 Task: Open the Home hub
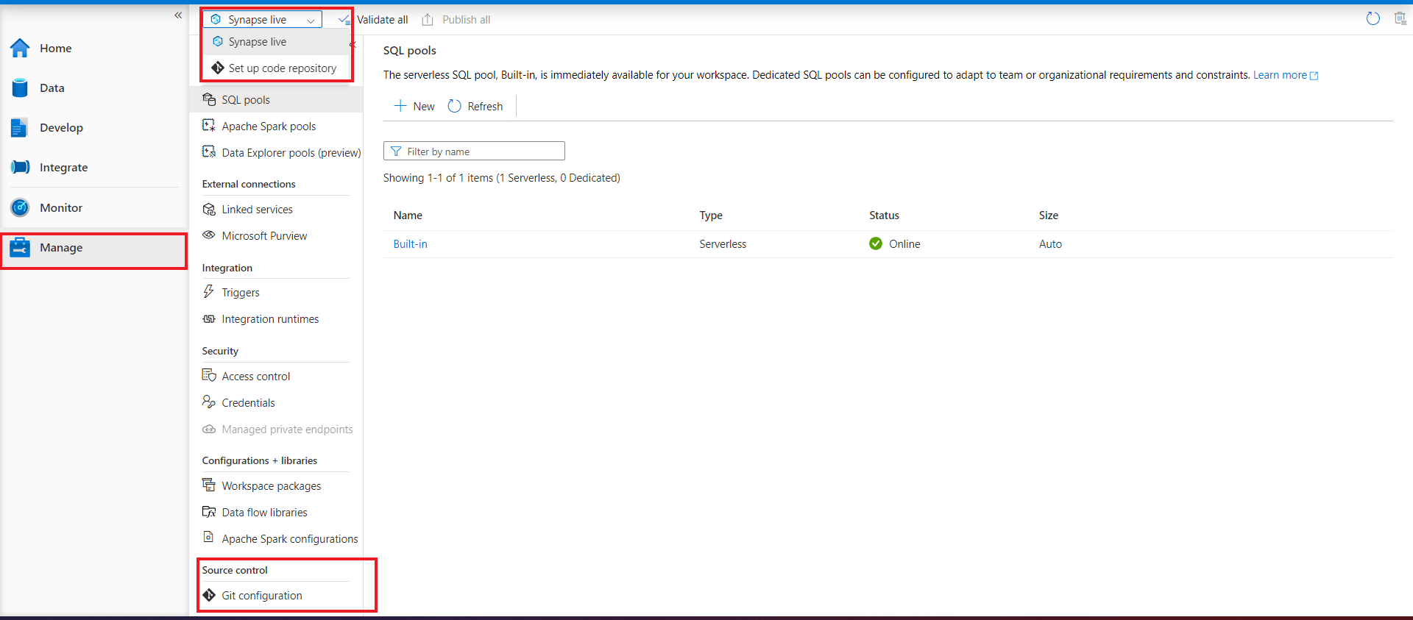coord(41,49)
